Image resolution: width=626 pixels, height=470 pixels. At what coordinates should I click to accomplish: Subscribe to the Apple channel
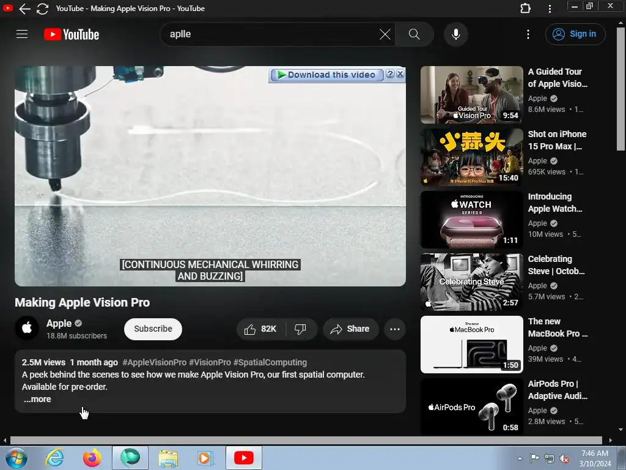pos(153,329)
